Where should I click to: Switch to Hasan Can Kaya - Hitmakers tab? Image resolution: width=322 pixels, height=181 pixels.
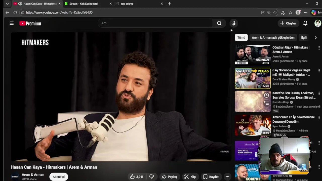[x=37, y=4]
